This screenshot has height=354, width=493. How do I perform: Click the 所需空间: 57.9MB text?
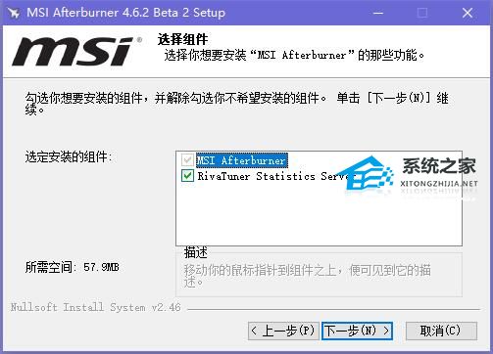(x=73, y=267)
